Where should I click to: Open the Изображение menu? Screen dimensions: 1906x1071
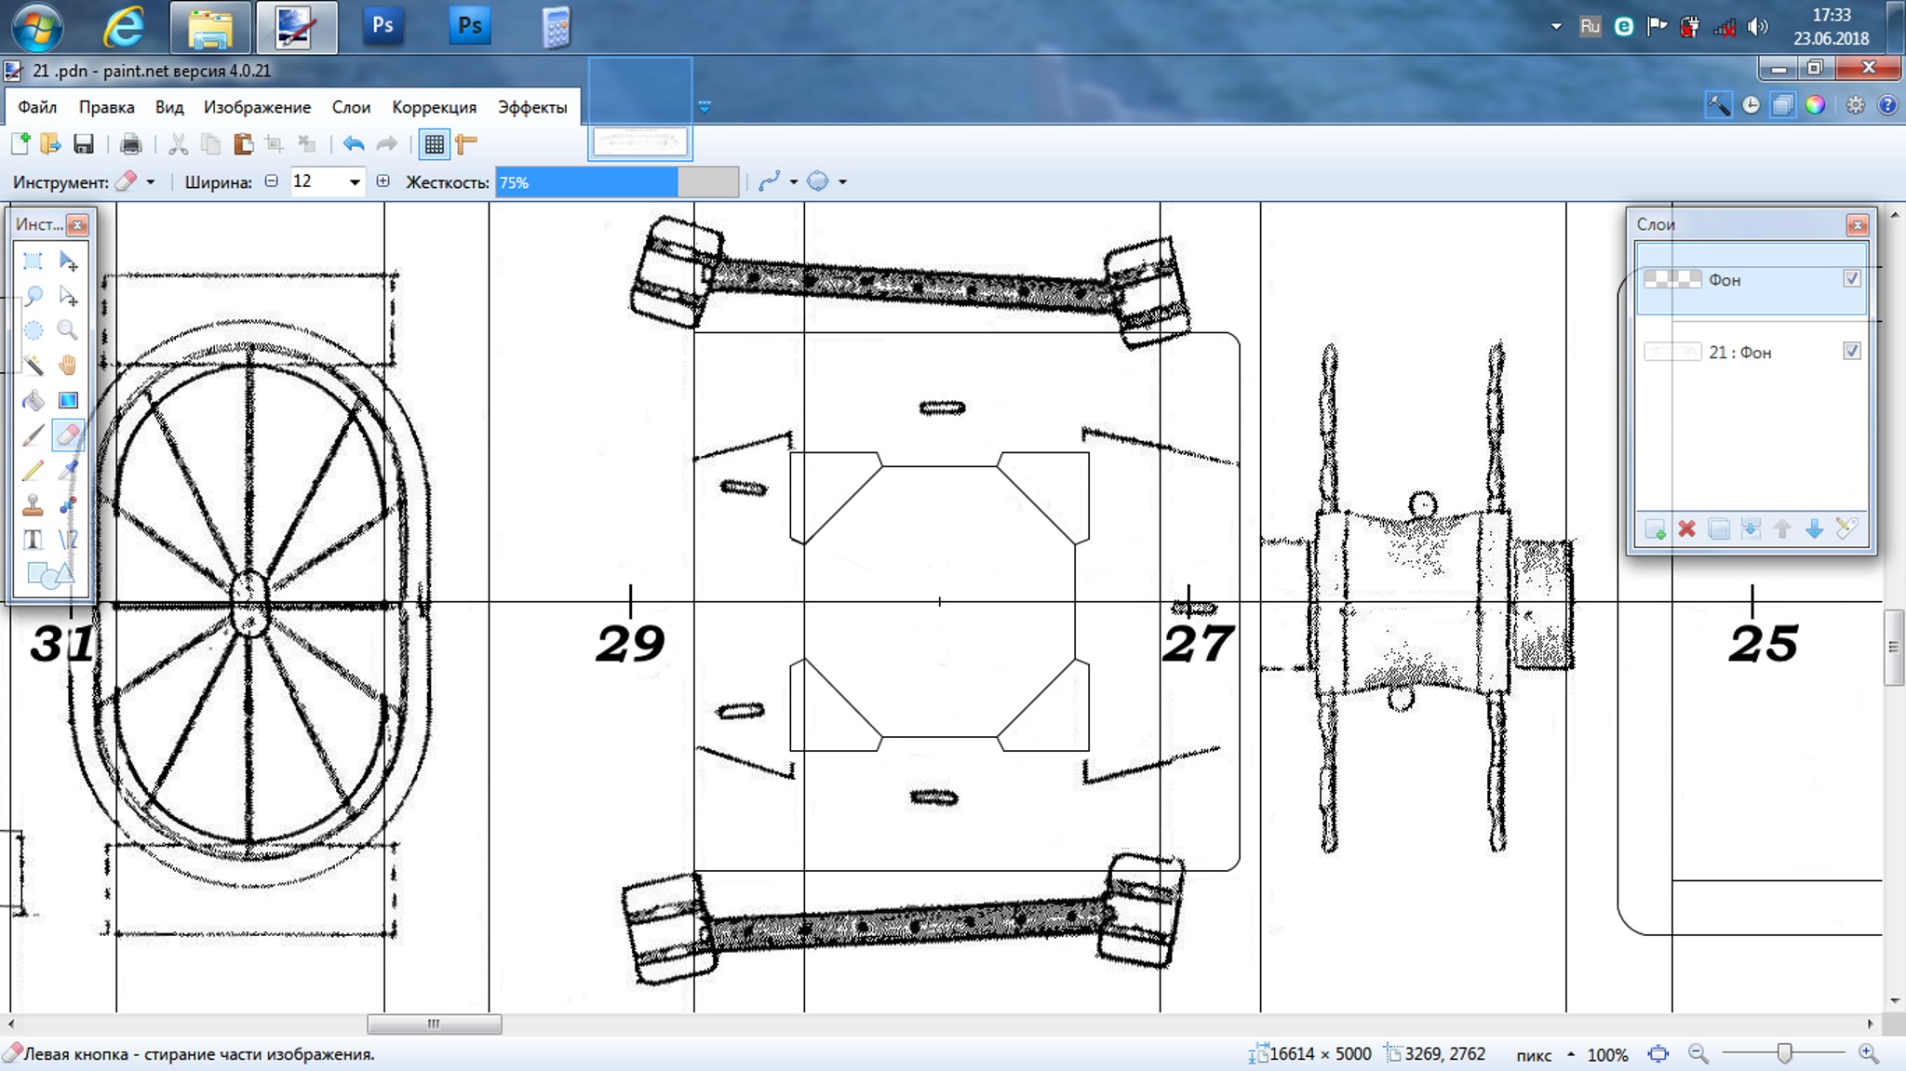(257, 107)
